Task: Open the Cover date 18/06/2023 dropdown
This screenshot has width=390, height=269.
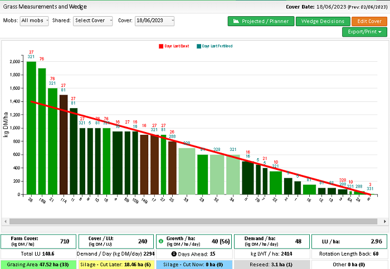Action: click(x=154, y=21)
